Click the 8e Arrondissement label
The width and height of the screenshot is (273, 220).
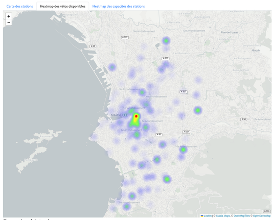[129, 203]
